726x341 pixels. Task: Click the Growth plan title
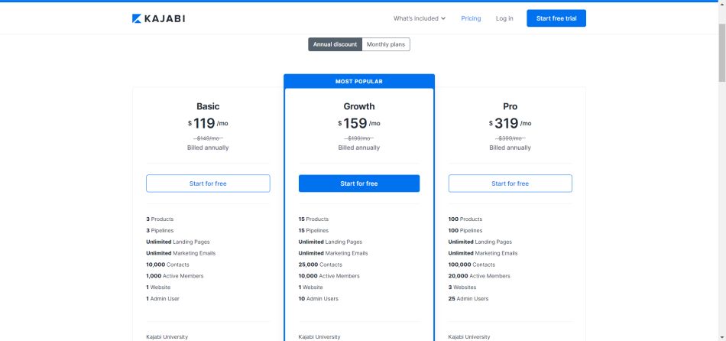click(x=359, y=106)
